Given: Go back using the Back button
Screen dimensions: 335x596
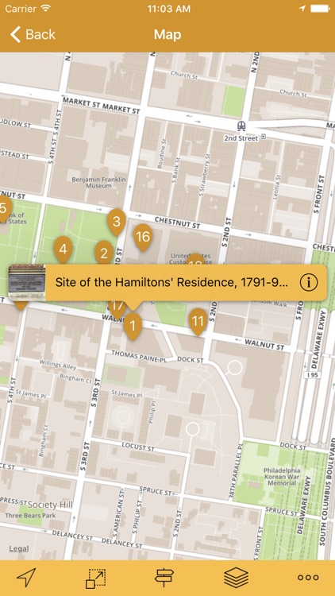Looking at the screenshot, I should pyautogui.click(x=33, y=35).
